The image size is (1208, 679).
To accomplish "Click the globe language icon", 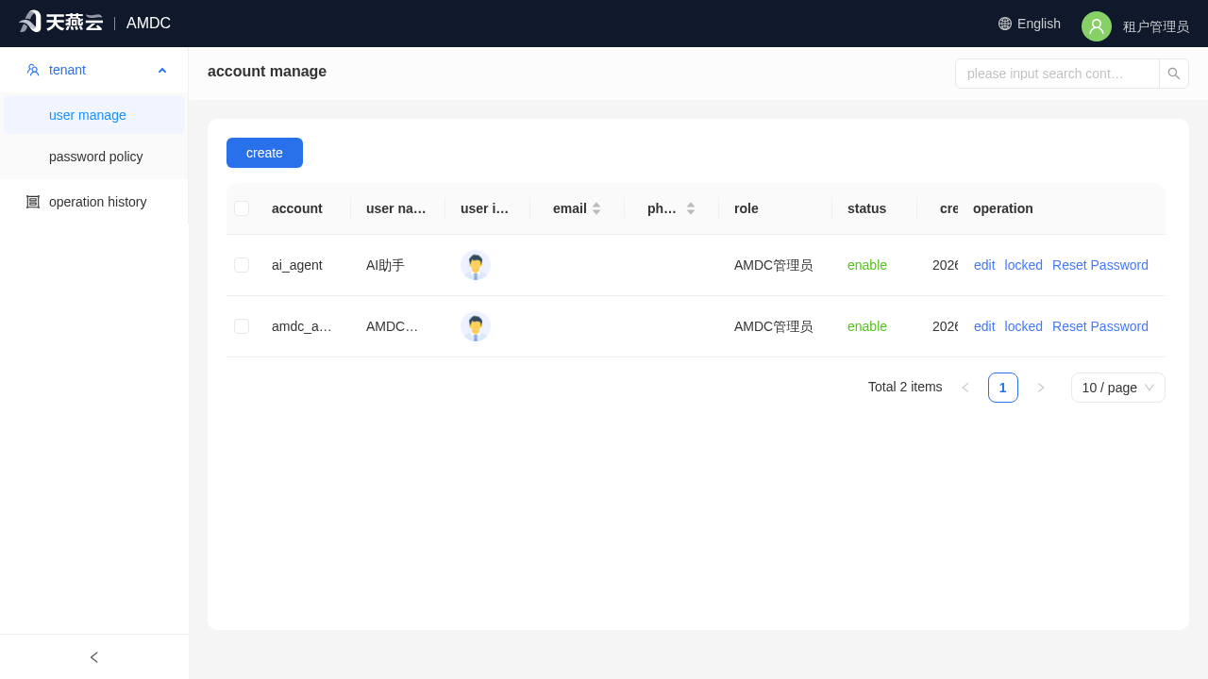I will point(1005,24).
